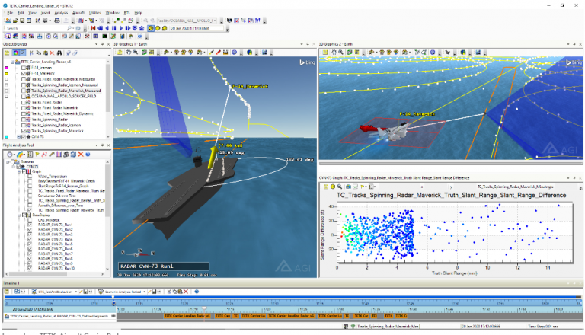Click the rainbow arc icon in Flight Analysis Tool
585x335 pixels.
tap(20, 154)
